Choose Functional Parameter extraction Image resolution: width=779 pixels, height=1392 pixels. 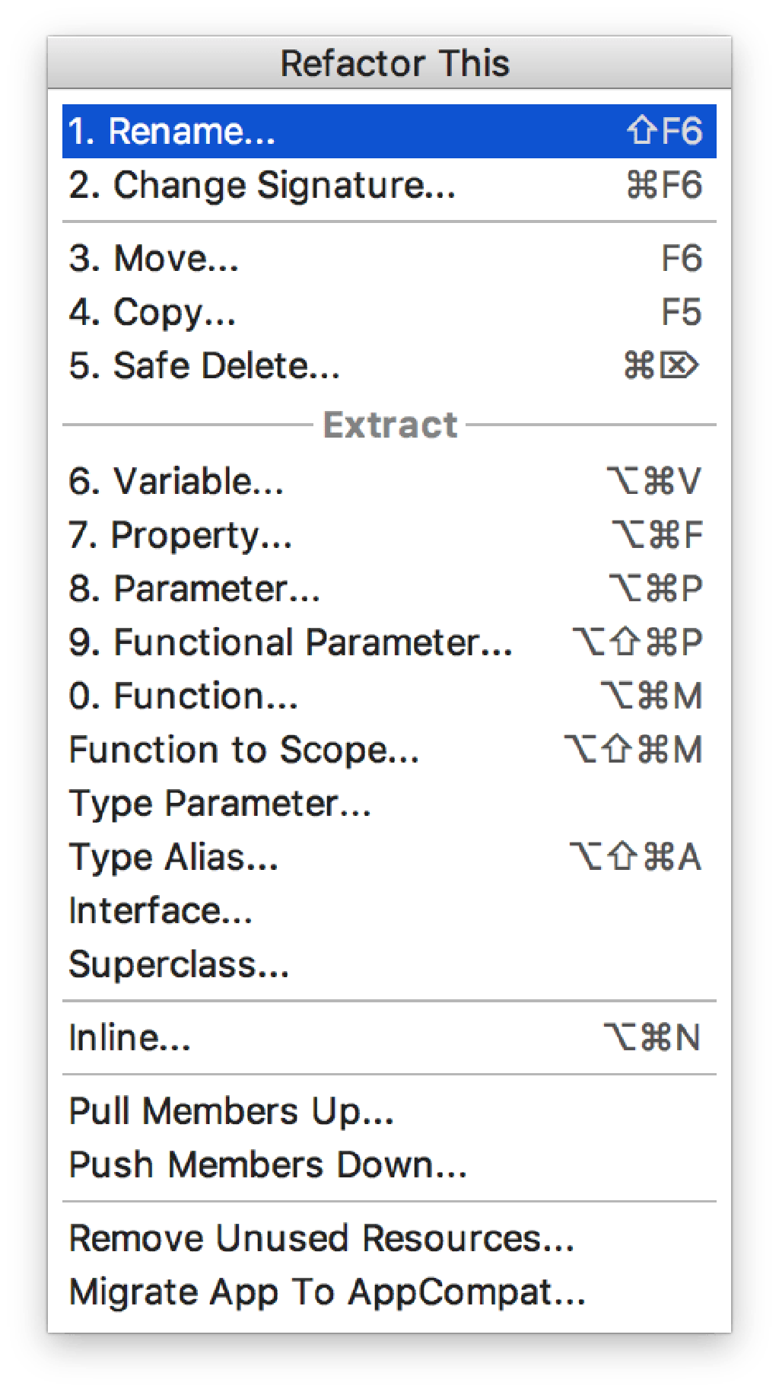click(291, 642)
